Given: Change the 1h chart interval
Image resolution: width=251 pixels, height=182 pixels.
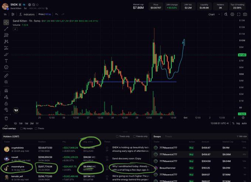Looking at the screenshot, I should pos(5,14).
